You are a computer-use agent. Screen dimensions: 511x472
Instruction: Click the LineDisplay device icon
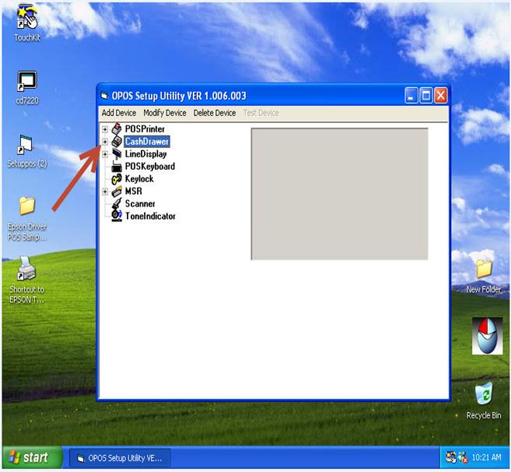117,153
